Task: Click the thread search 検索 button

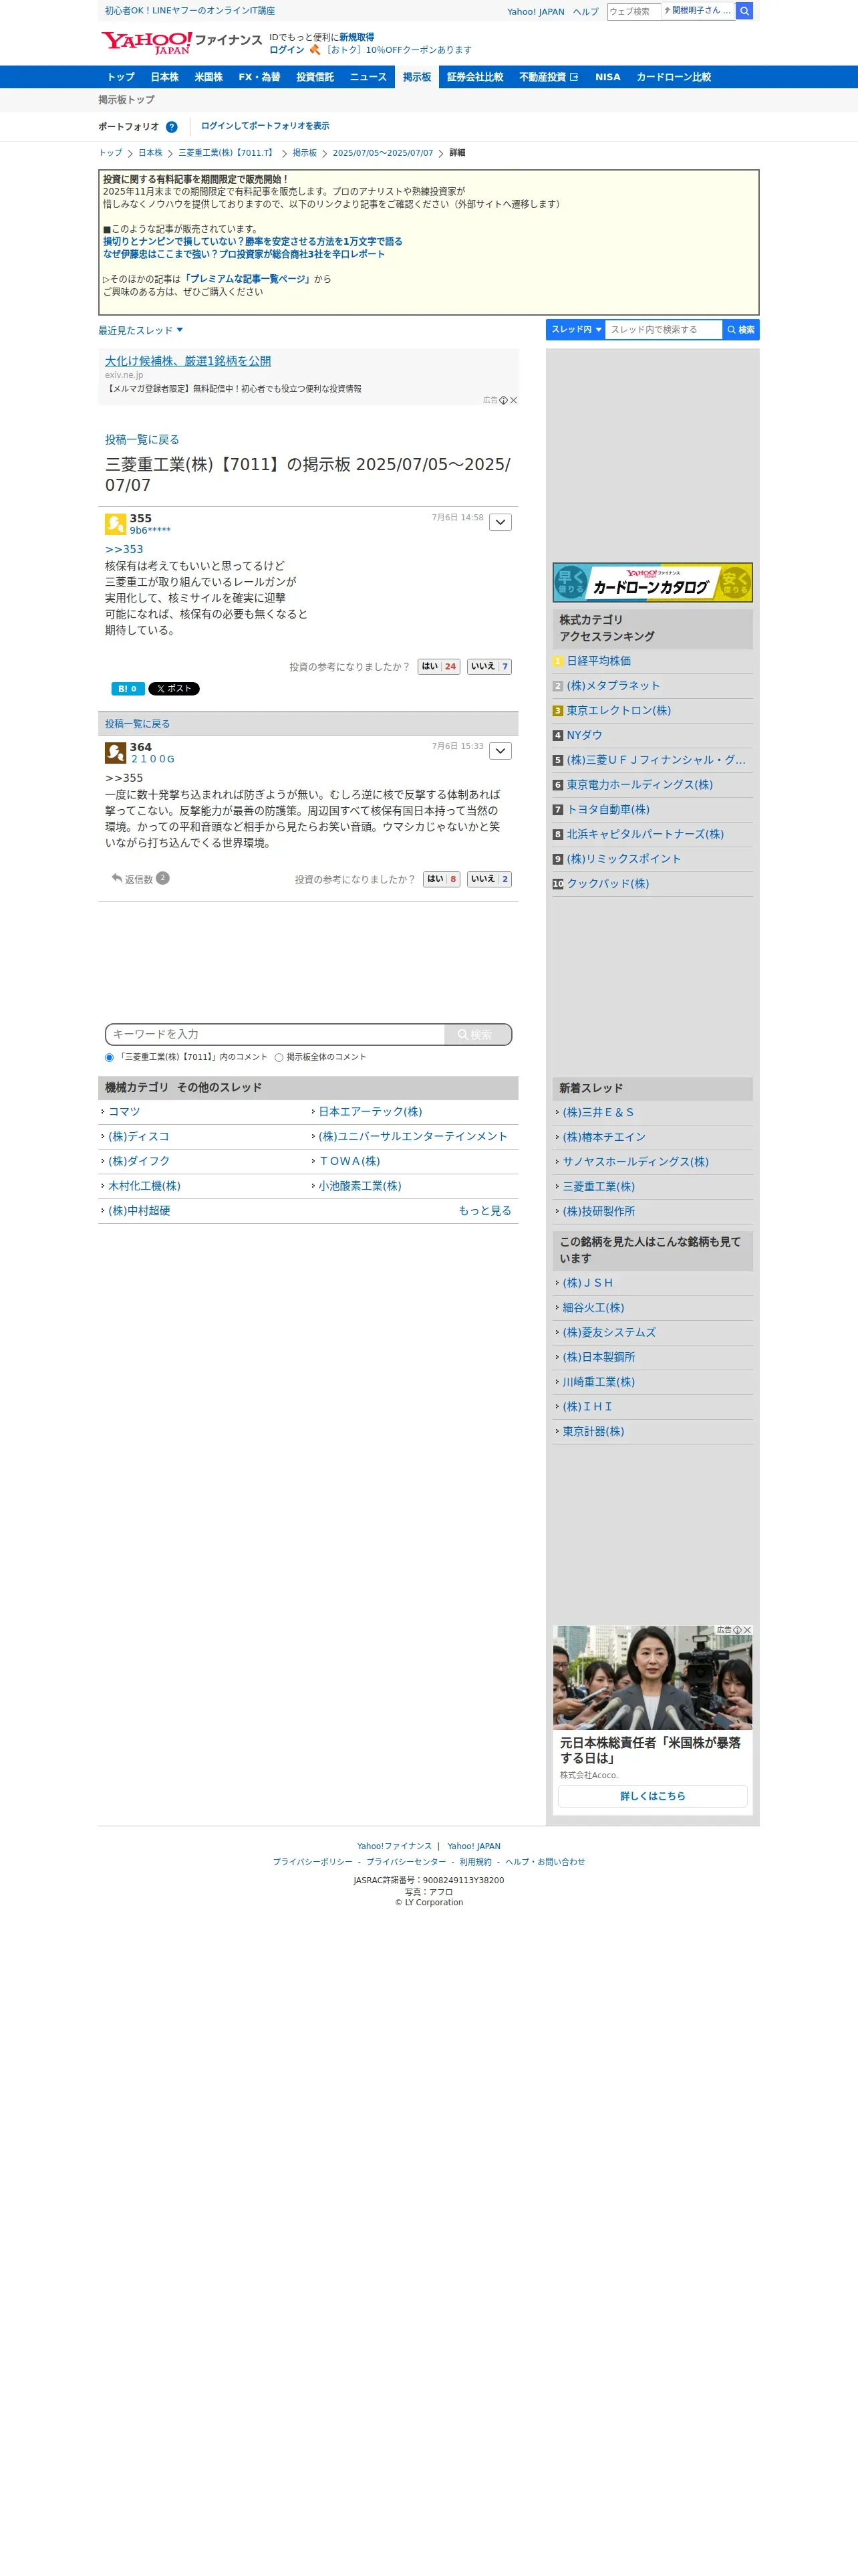Action: 741,329
